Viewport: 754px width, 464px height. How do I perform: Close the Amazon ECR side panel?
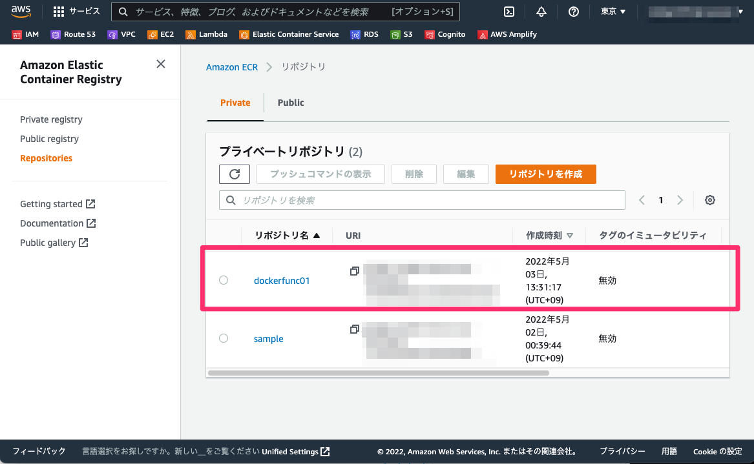(161, 64)
